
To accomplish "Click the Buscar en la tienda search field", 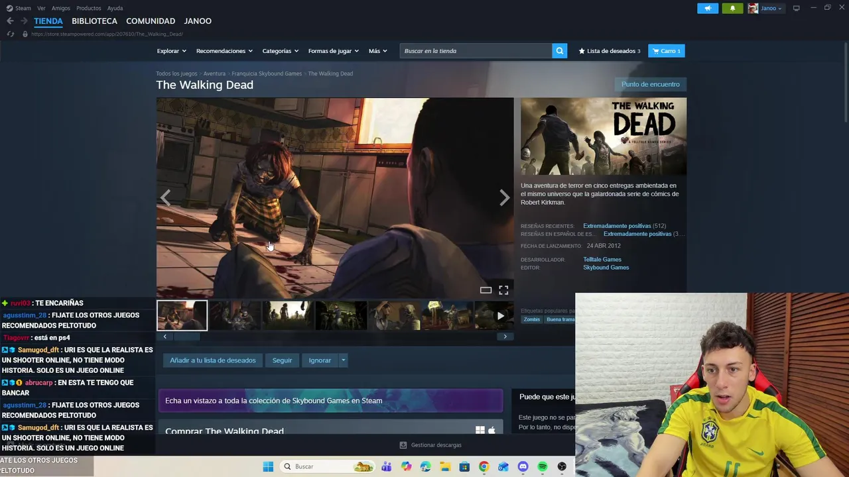I will tap(476, 51).
